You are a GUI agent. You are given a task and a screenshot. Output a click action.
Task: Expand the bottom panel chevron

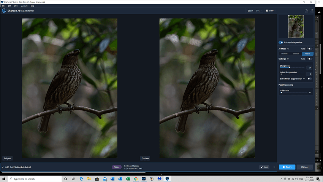point(161,174)
